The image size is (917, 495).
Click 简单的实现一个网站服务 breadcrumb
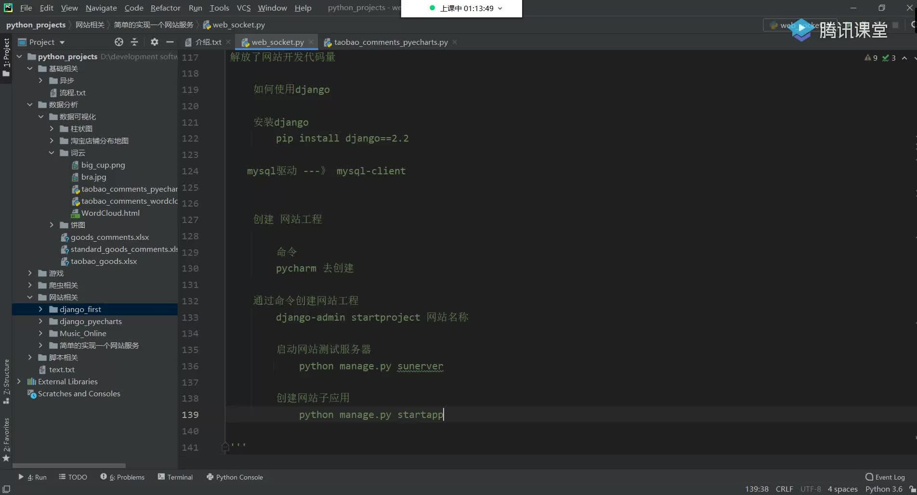pos(154,25)
